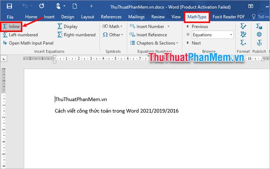270x169 pixels.
Task: Open the Touch Mode dropdown arrow
Action: tap(64, 6)
